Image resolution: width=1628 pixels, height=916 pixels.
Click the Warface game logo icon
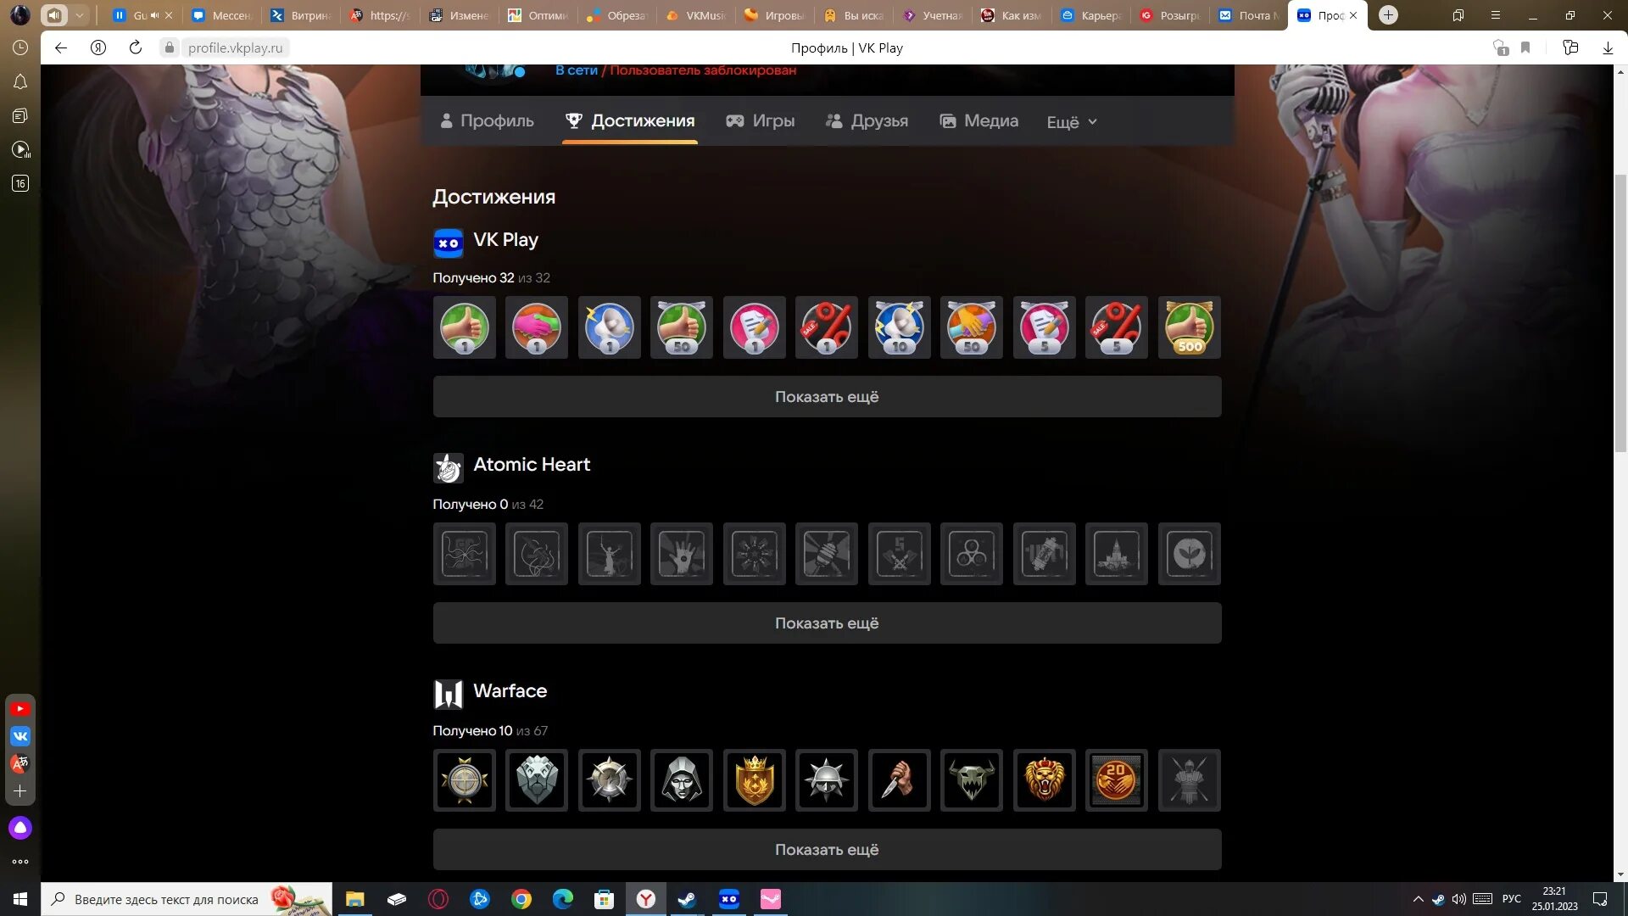(448, 694)
